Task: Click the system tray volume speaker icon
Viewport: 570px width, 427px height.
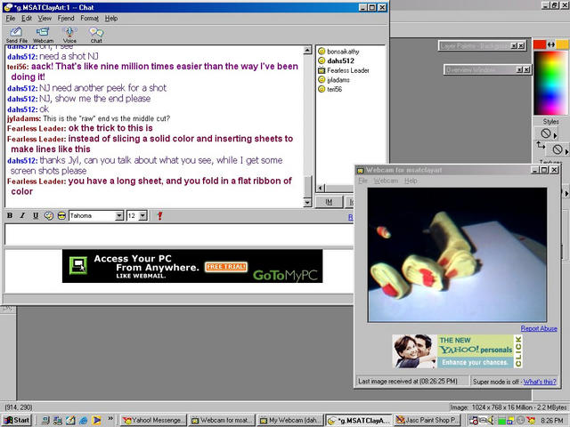Action: 492,420
